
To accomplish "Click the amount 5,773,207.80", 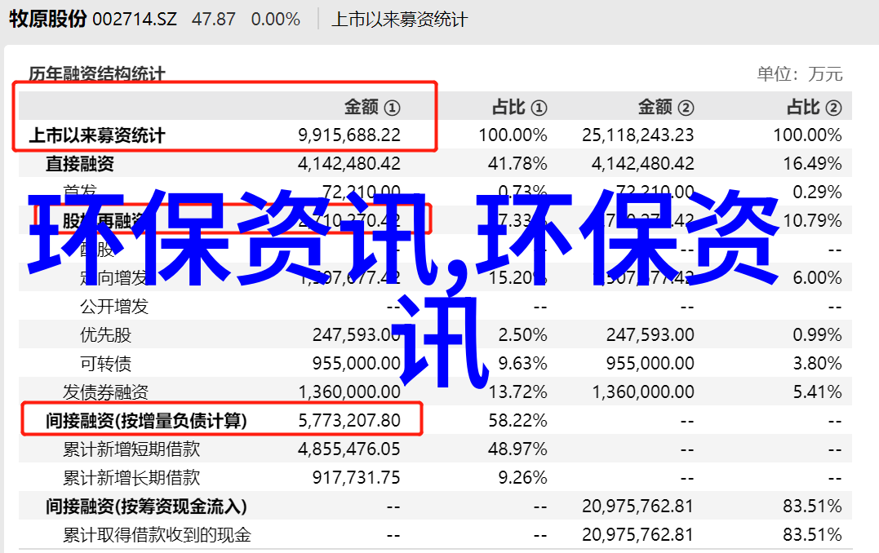I will tap(349, 421).
